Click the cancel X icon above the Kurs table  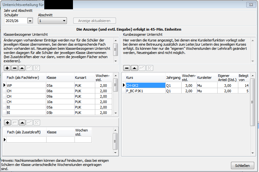coord(149,68)
